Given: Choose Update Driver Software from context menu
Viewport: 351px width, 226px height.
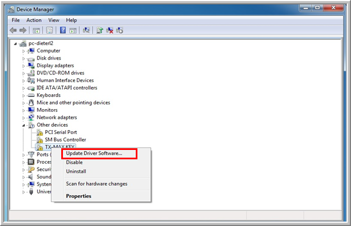Looking at the screenshot, I should pyautogui.click(x=94, y=153).
